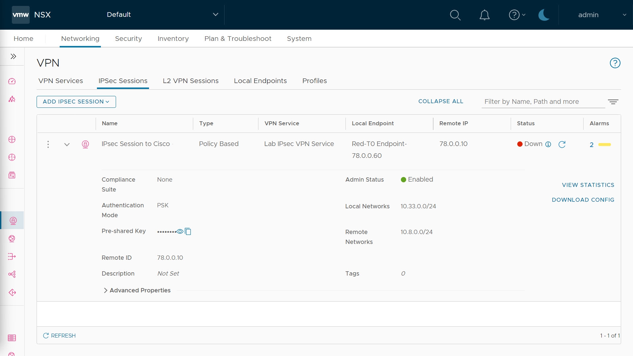
Task: Refresh the session status with circular arrow
Action: [x=562, y=144]
